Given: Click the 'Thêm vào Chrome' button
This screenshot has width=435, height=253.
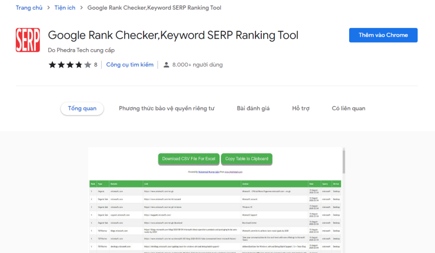Looking at the screenshot, I should 383,35.
